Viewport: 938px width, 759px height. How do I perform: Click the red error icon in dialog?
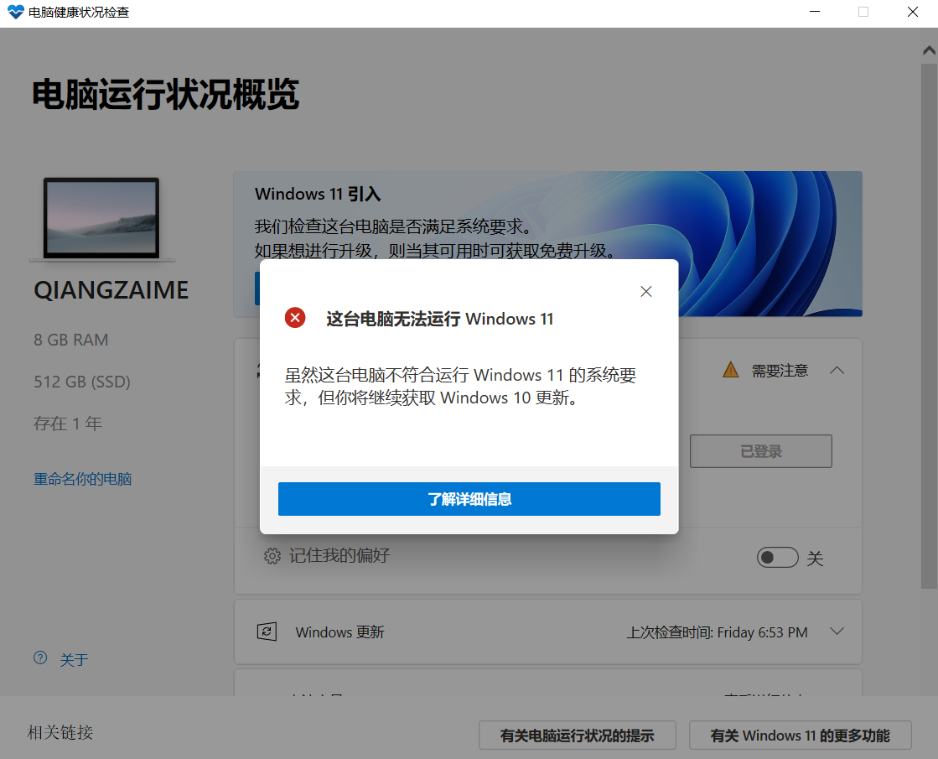pos(295,318)
